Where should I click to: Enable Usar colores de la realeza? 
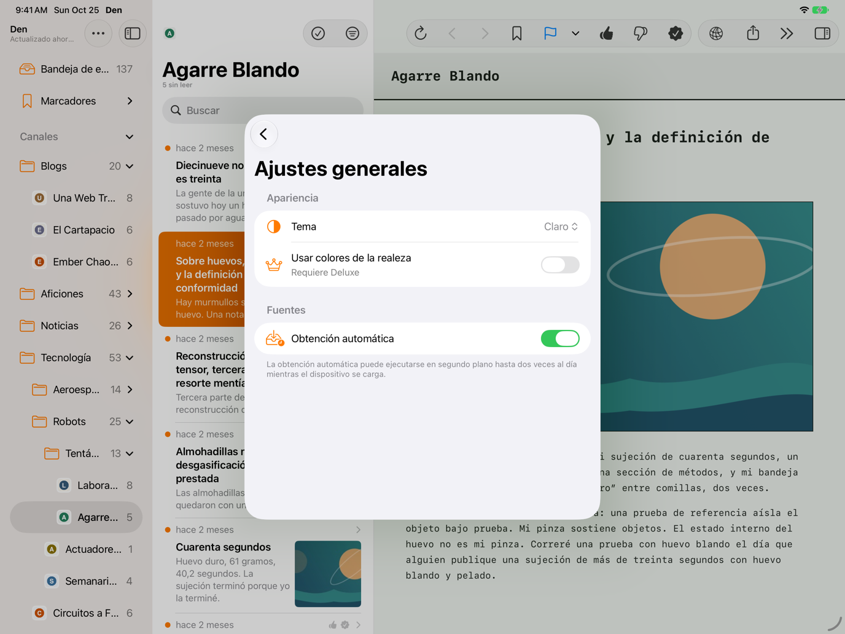click(560, 265)
